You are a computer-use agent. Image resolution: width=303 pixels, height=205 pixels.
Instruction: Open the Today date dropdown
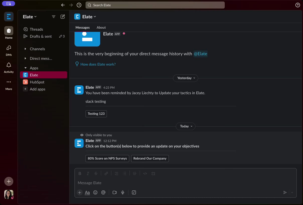pos(186,126)
